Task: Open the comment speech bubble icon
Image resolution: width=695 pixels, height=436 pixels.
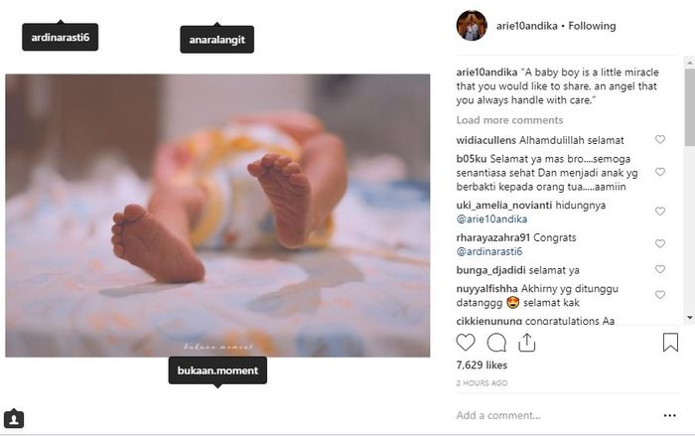Action: pos(496,343)
